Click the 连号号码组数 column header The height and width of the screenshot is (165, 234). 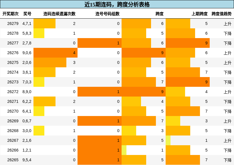[108, 14]
